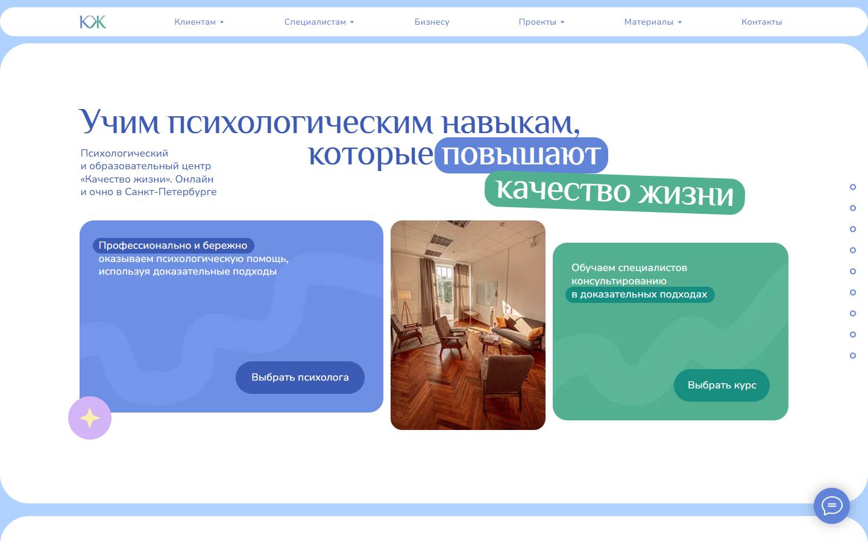Open the Бизнесу menu item
This screenshot has height=542, width=868.
(x=432, y=22)
